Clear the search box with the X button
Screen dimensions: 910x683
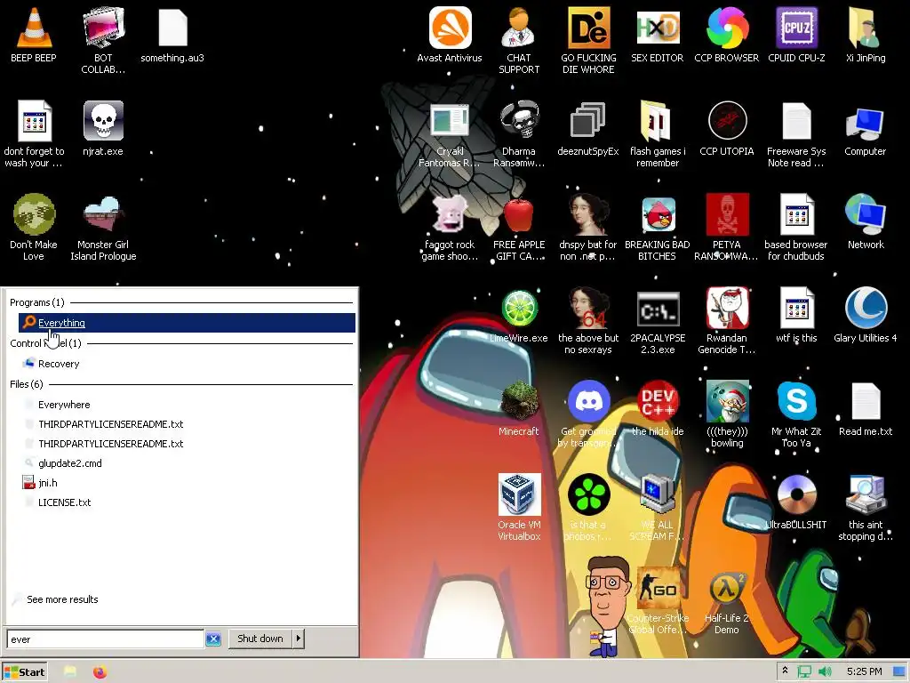213,639
